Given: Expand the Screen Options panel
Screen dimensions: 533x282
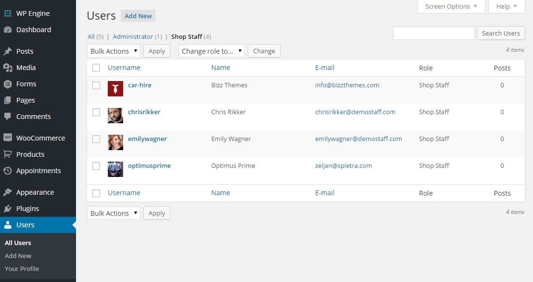Looking at the screenshot, I should 451,6.
